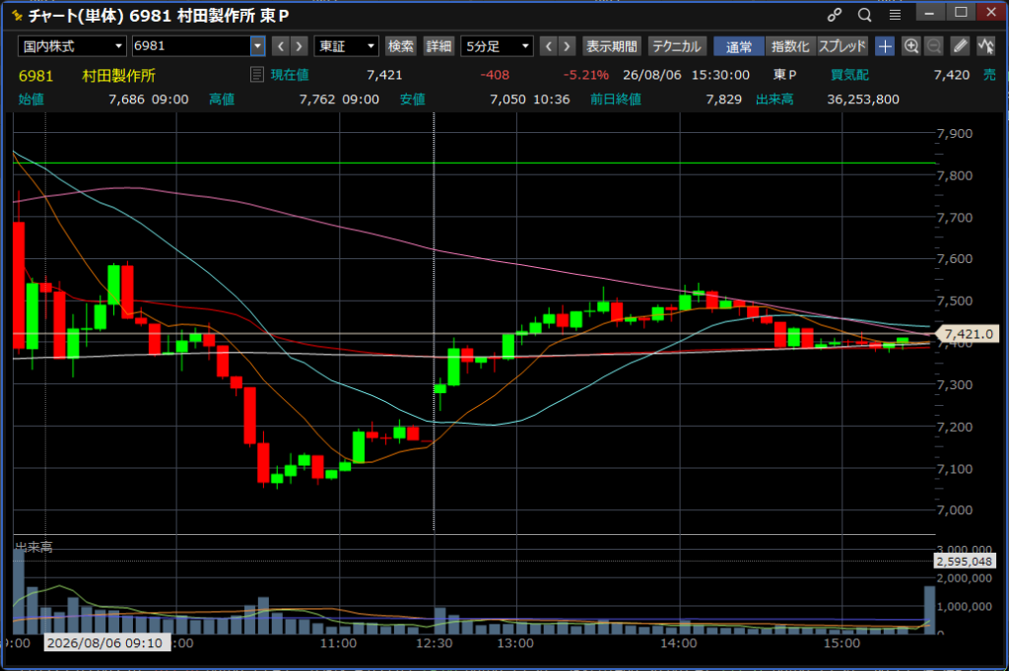Click the current price label 7,421.0 on axis
The width and height of the screenshot is (1009, 671).
[970, 334]
